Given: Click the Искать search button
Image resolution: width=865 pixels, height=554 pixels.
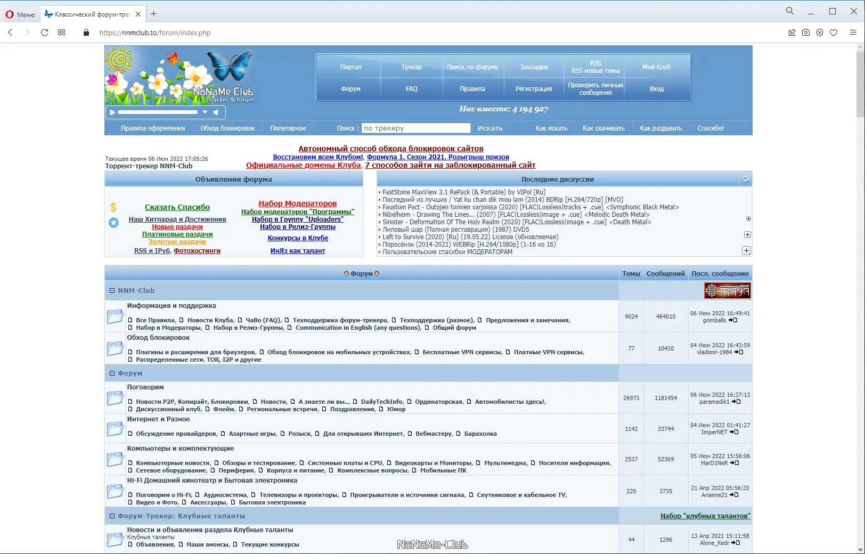Looking at the screenshot, I should pos(490,128).
